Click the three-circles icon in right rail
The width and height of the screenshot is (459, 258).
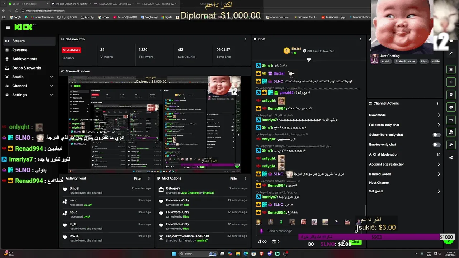click(x=451, y=157)
